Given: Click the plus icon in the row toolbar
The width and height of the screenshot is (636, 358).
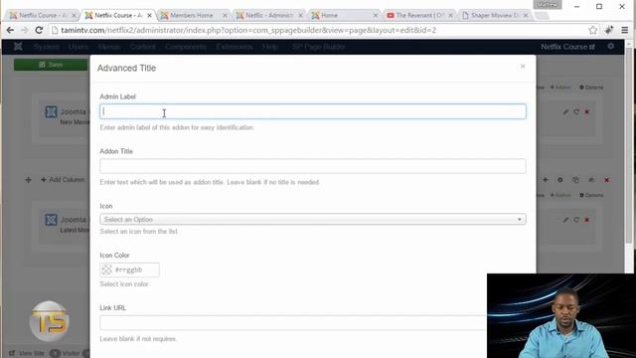Looking at the screenshot, I should (546, 180).
